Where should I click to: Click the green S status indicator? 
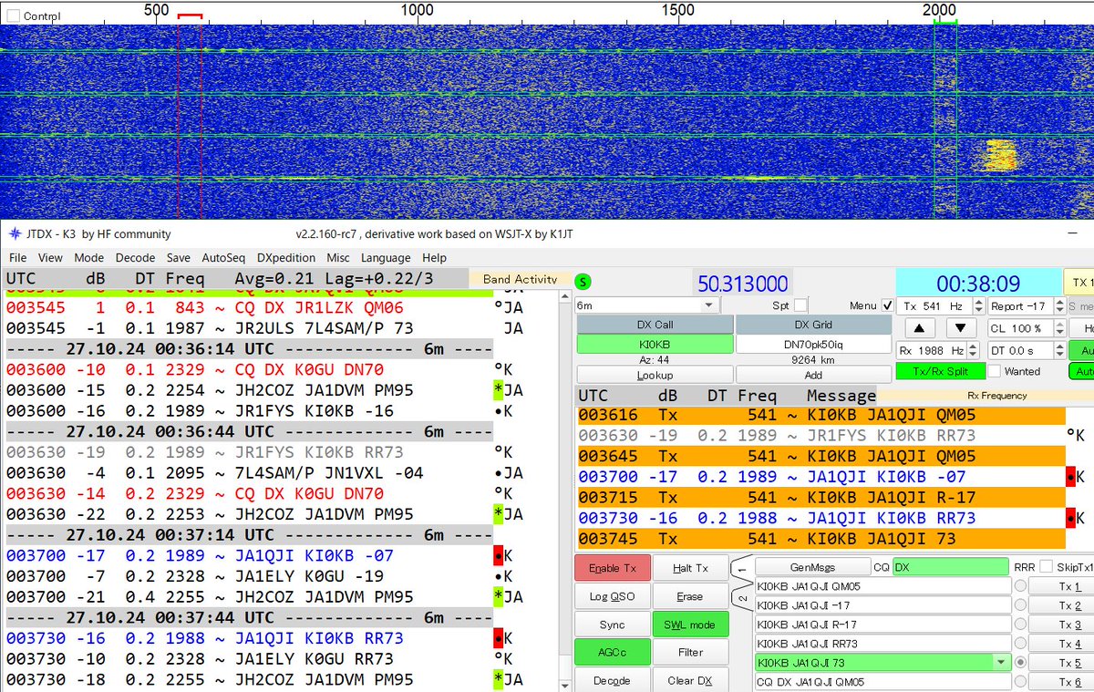[x=583, y=282]
